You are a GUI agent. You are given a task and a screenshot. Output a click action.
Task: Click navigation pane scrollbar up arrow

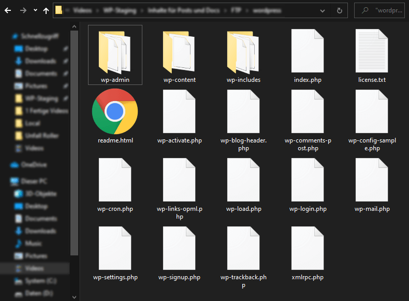click(x=75, y=26)
